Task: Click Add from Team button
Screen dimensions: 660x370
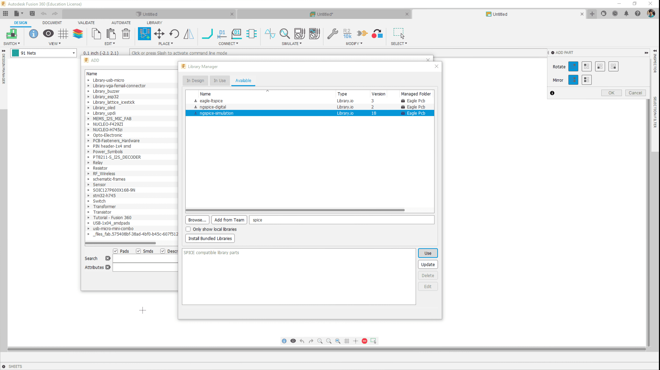Action: point(229,220)
